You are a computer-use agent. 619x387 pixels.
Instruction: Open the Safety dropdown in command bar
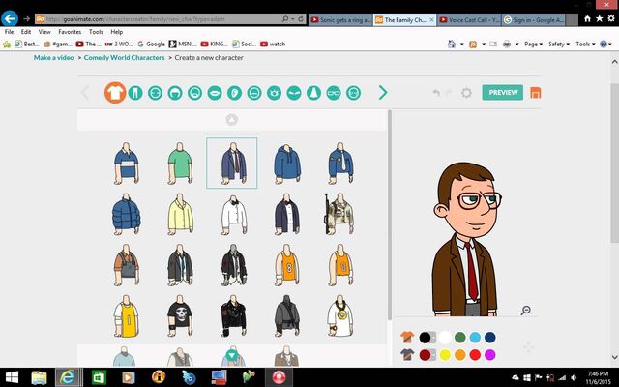(559, 44)
